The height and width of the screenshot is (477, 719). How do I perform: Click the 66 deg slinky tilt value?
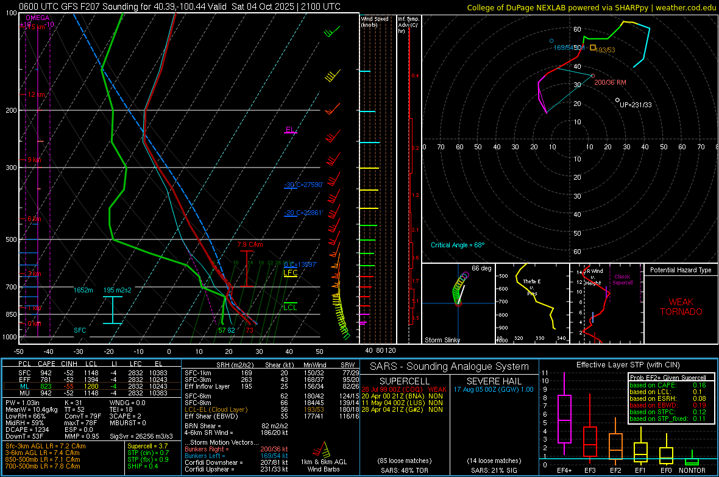[481, 268]
